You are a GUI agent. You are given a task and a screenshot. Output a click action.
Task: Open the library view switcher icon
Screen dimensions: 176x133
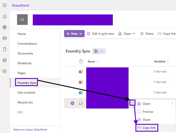(x=96, y=51)
